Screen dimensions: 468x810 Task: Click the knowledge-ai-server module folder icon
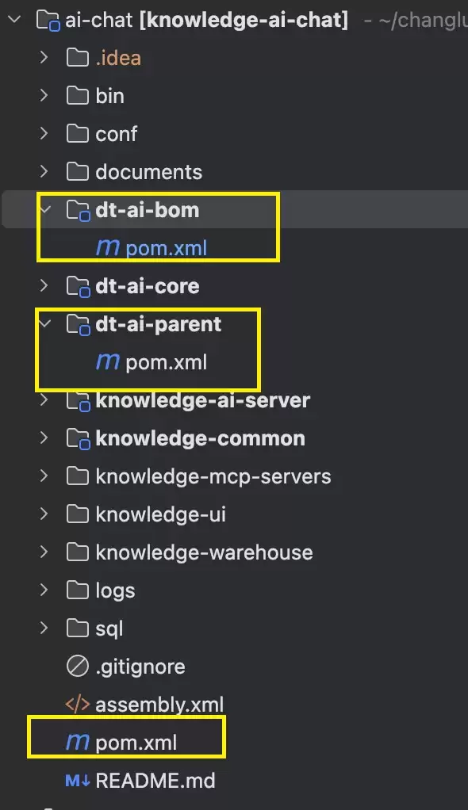pyautogui.click(x=79, y=401)
